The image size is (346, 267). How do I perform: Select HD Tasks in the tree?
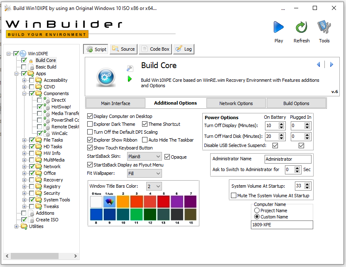click(x=53, y=147)
